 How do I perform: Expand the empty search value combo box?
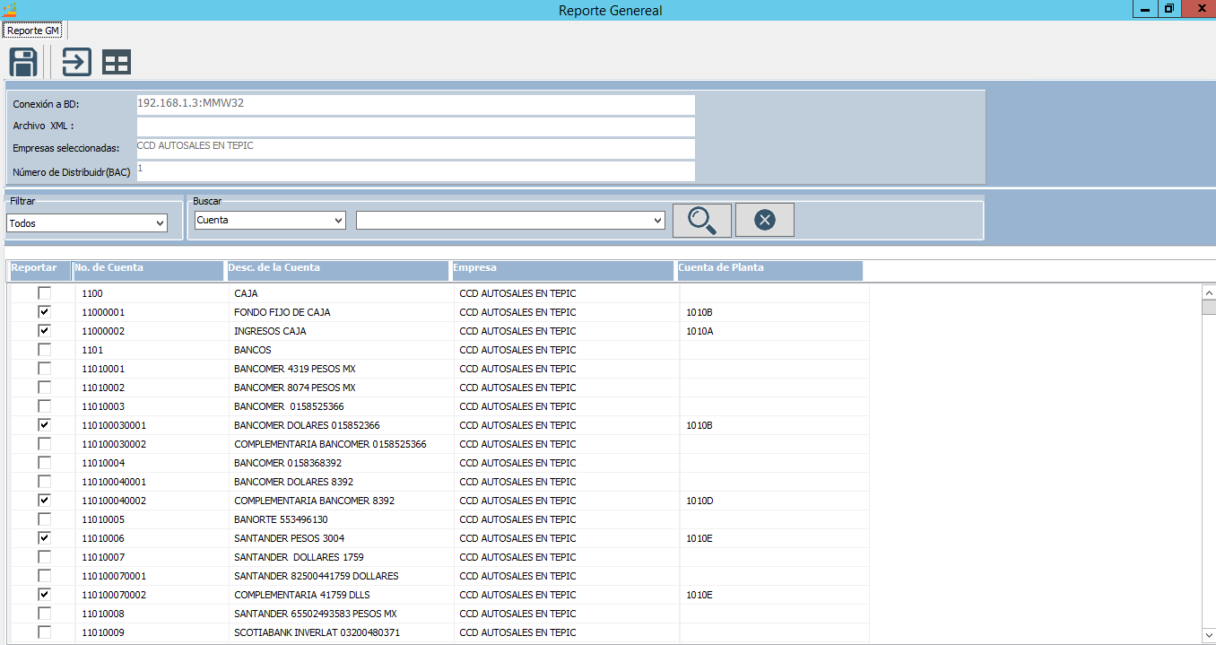510,220
